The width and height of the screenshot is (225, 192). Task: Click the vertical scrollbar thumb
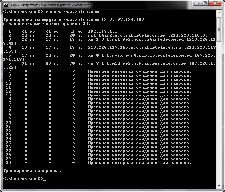click(x=219, y=30)
